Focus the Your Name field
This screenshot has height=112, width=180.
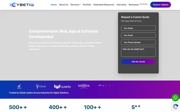point(138,28)
